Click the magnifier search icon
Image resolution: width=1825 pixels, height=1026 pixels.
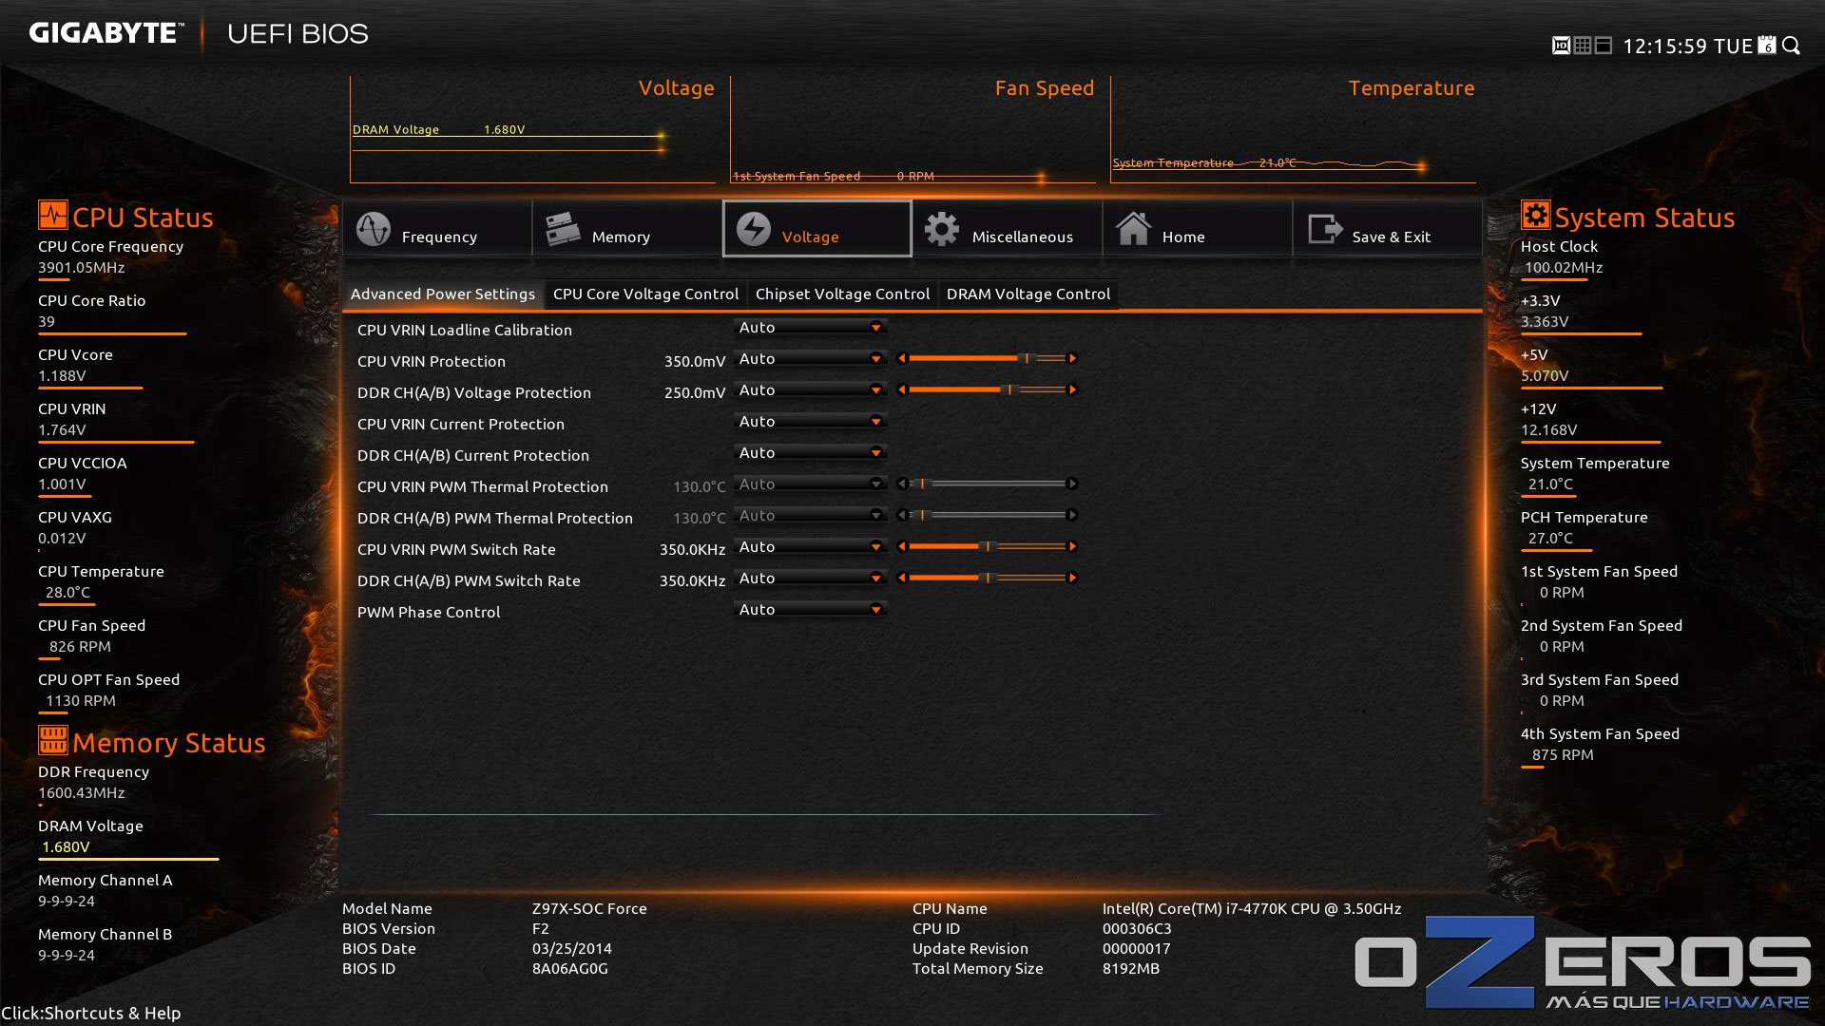pyautogui.click(x=1791, y=46)
